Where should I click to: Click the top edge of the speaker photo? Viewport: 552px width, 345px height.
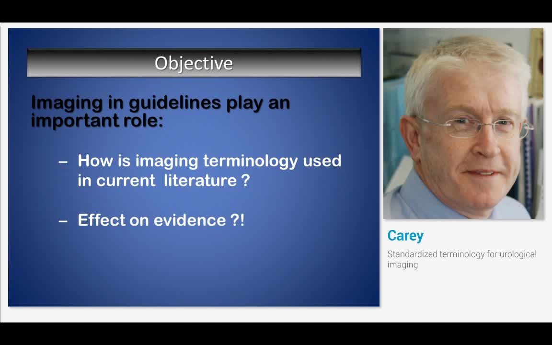[x=463, y=30]
